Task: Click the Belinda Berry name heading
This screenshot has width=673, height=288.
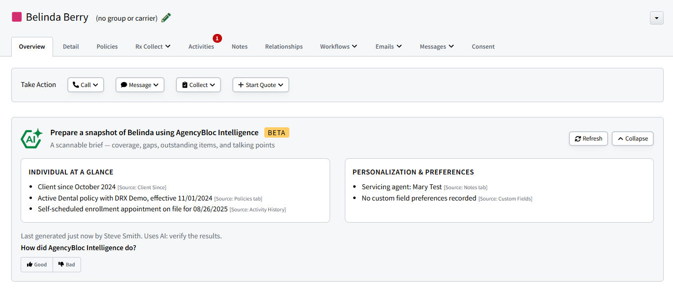Action: click(57, 17)
